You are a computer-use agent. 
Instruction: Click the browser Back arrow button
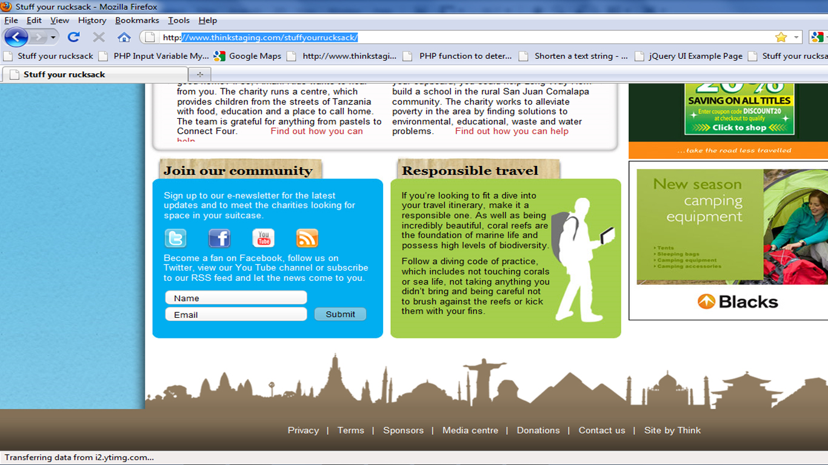pyautogui.click(x=16, y=38)
